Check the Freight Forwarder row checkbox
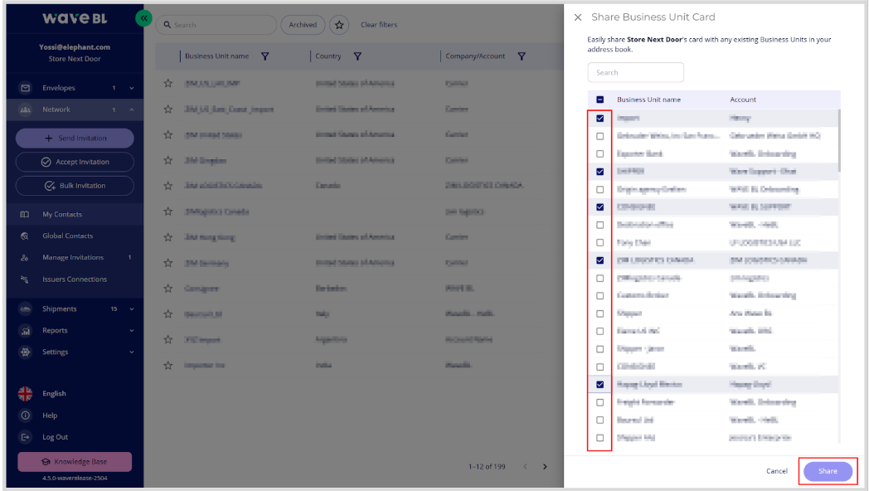Image resolution: width=869 pixels, height=491 pixels. [600, 402]
